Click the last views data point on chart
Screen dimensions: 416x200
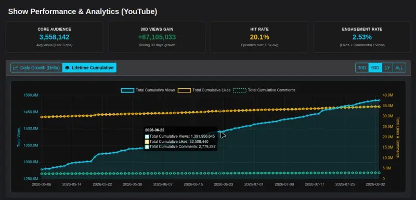coord(379,100)
